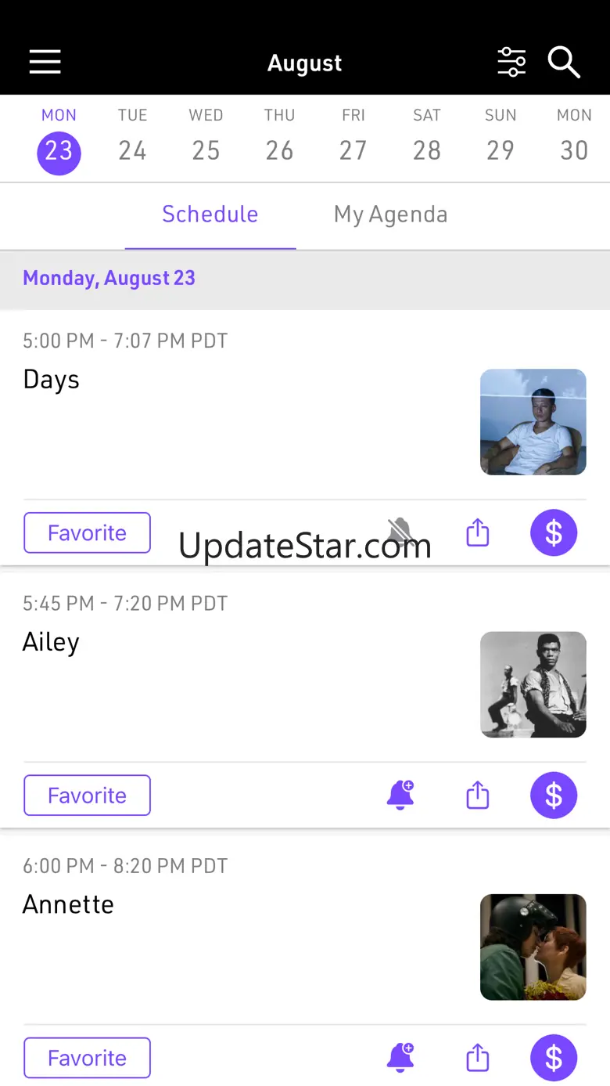This screenshot has width=610, height=1086.
Task: Buy tickets for Ailey
Action: point(554,796)
